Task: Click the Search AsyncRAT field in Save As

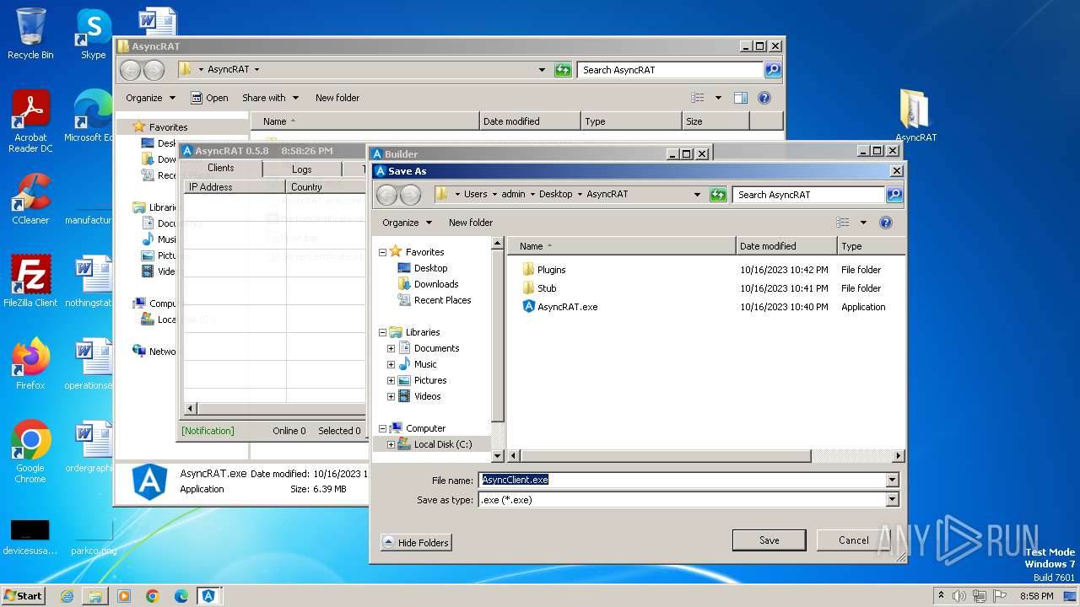Action: (x=808, y=195)
